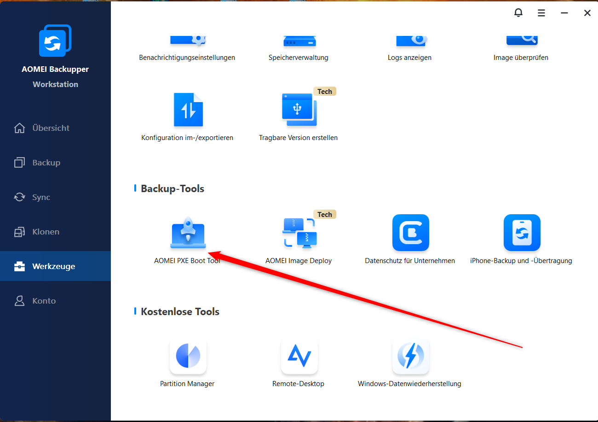Click the Logs anzeigen label
Image resolution: width=598 pixels, height=422 pixels.
(409, 58)
